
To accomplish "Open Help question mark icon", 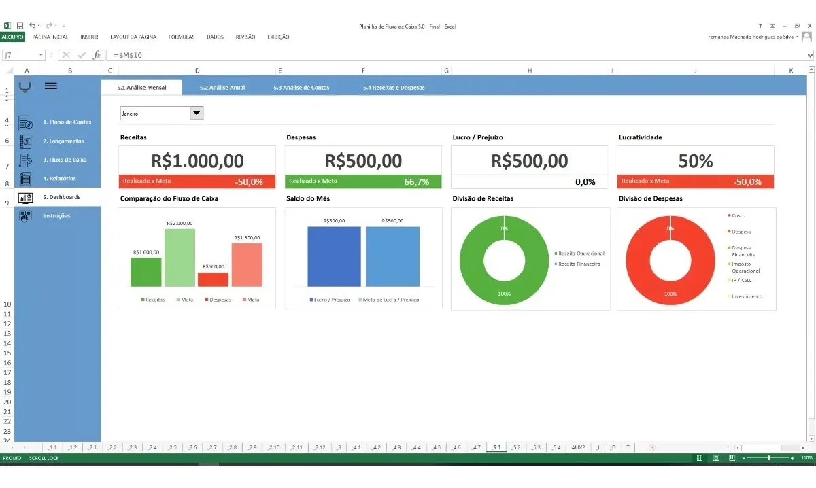I will [x=760, y=26].
